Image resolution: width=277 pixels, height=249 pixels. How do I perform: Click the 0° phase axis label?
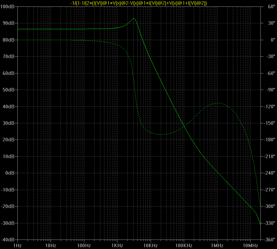(273, 40)
